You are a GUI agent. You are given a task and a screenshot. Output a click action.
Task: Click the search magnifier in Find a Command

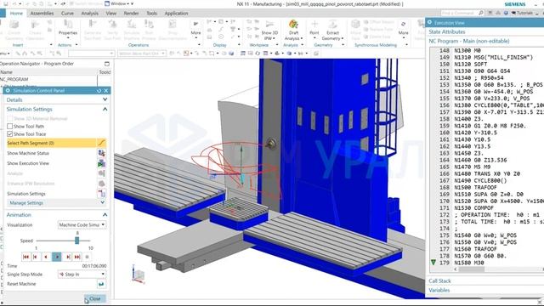481,13
